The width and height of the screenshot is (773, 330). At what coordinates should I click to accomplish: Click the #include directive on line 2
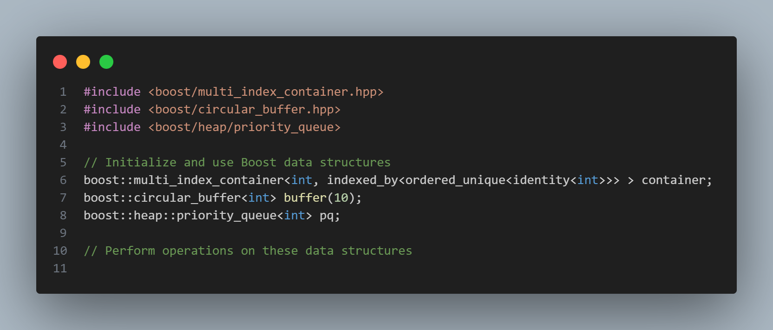(x=112, y=109)
